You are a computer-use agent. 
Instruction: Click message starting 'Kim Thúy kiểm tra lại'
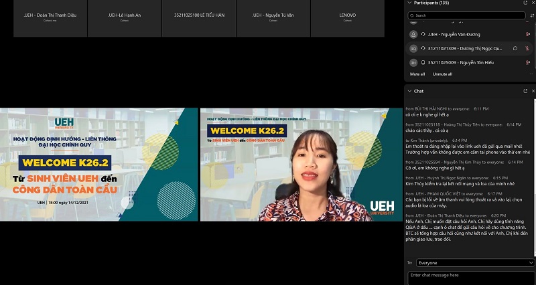pos(460,183)
